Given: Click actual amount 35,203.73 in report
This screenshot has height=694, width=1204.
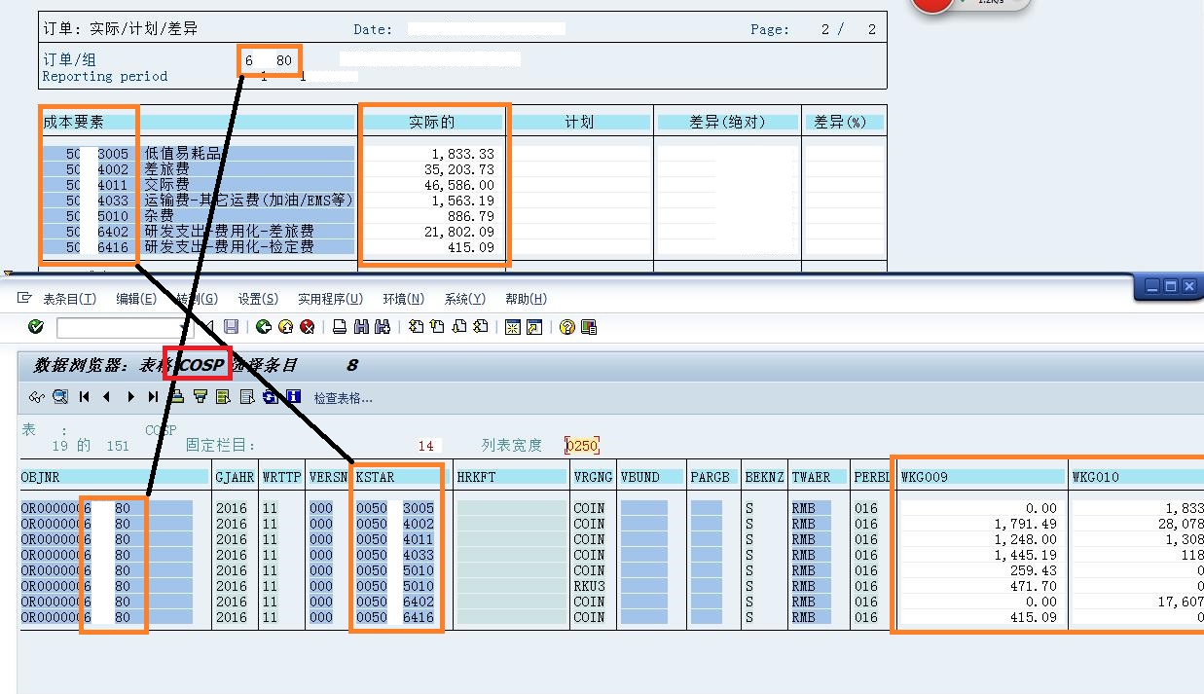Looking at the screenshot, I should click(459, 169).
